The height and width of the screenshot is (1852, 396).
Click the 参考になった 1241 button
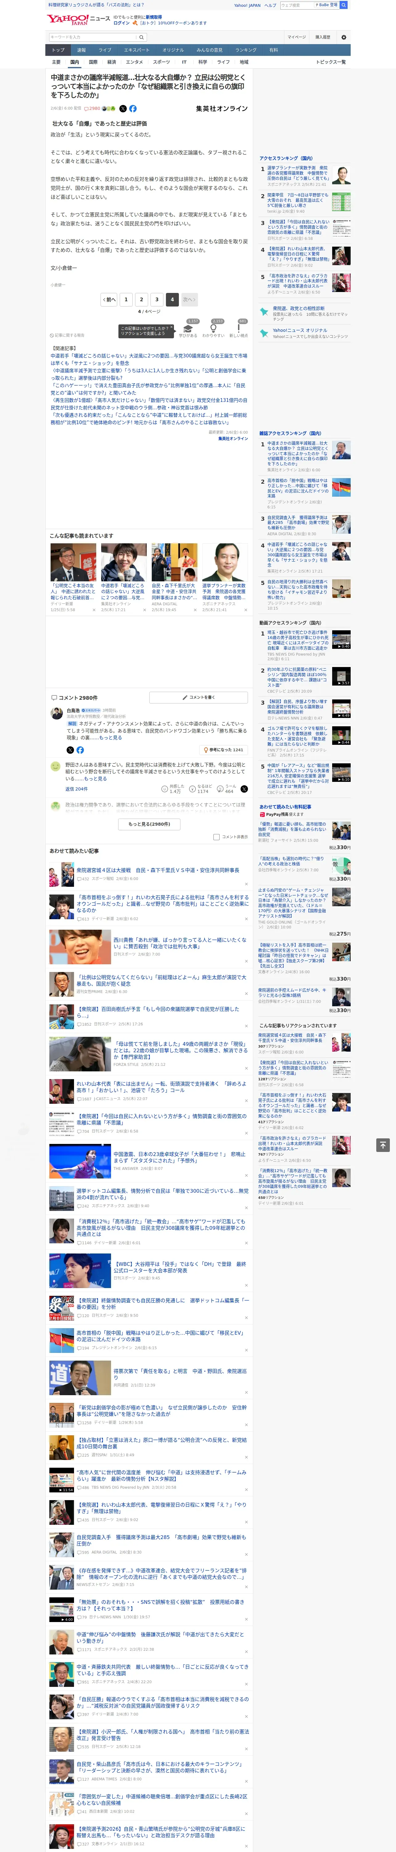(x=224, y=750)
